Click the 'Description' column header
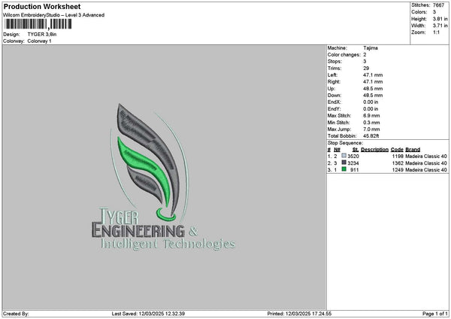This screenshot has width=451, height=319. coord(374,150)
